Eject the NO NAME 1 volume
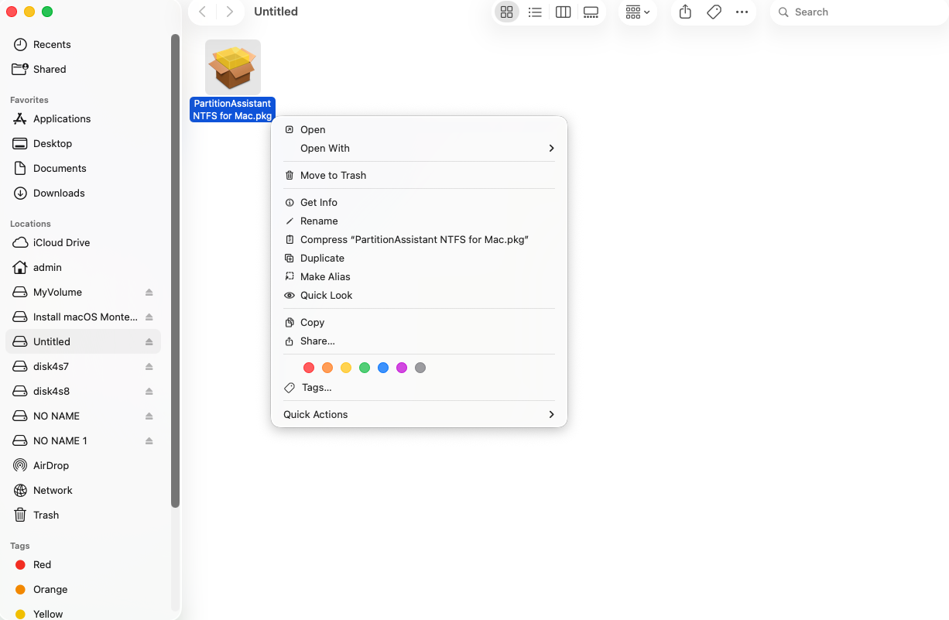 click(x=149, y=440)
